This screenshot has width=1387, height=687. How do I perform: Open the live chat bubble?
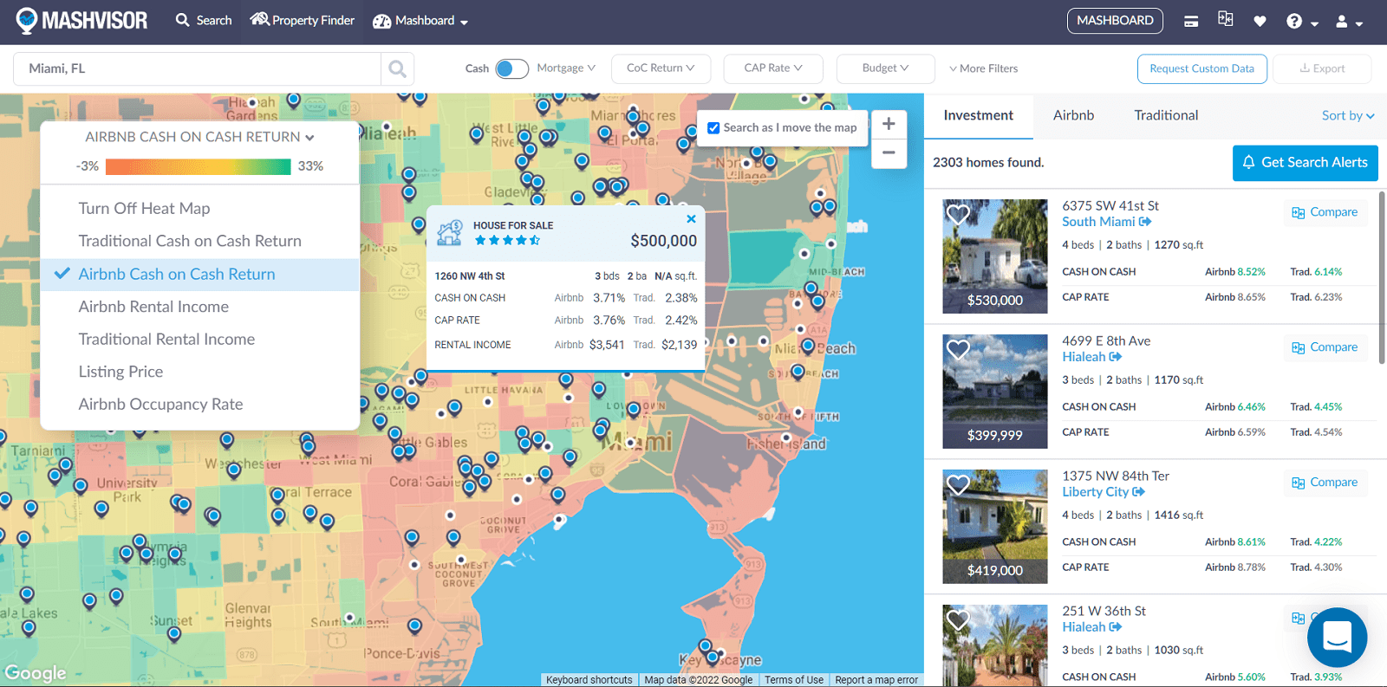pyautogui.click(x=1337, y=638)
